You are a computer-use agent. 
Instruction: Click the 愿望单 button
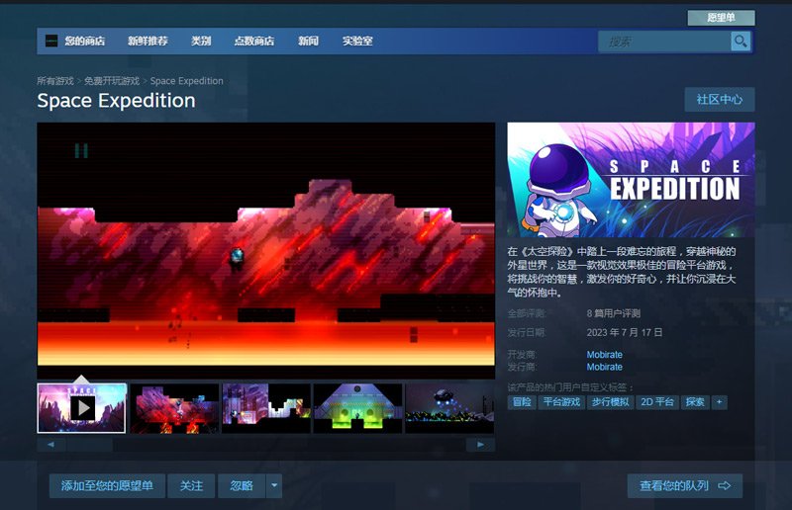click(x=721, y=18)
